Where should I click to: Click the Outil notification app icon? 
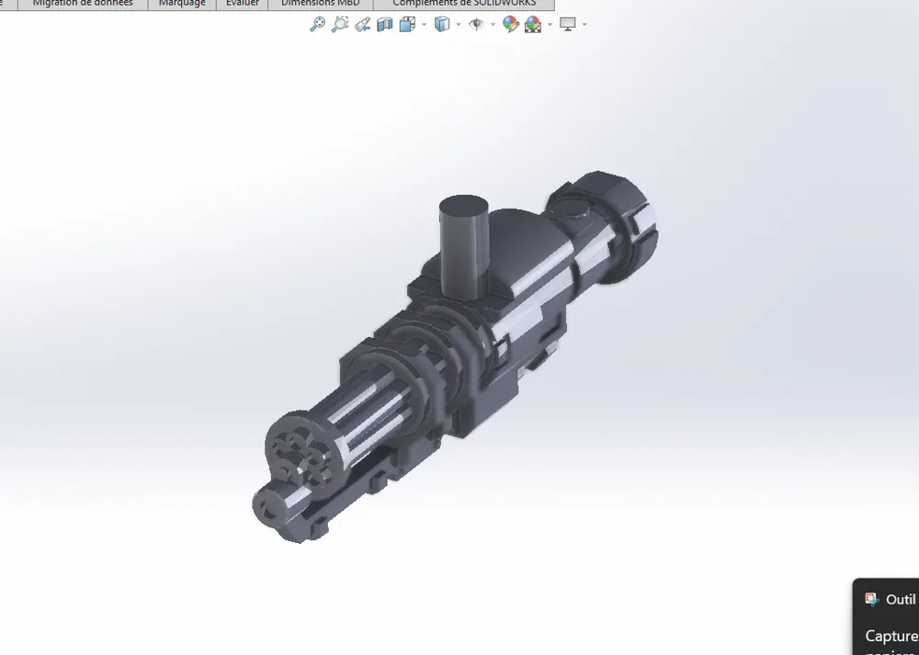pos(872,599)
